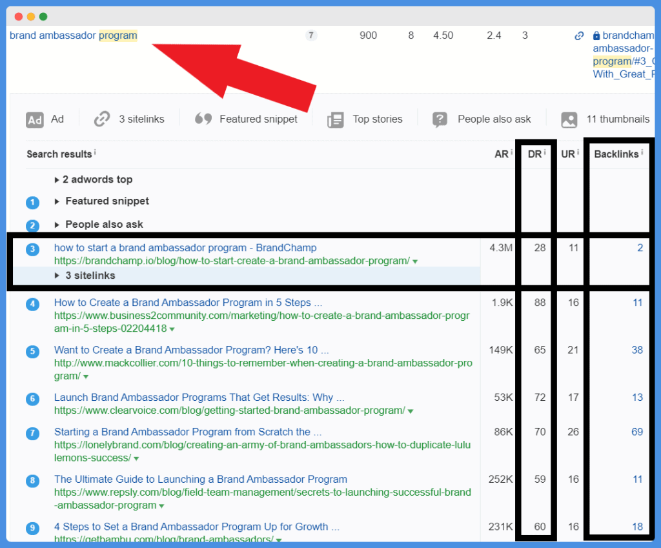Open the lonelybrand.com green URL

pos(262,451)
